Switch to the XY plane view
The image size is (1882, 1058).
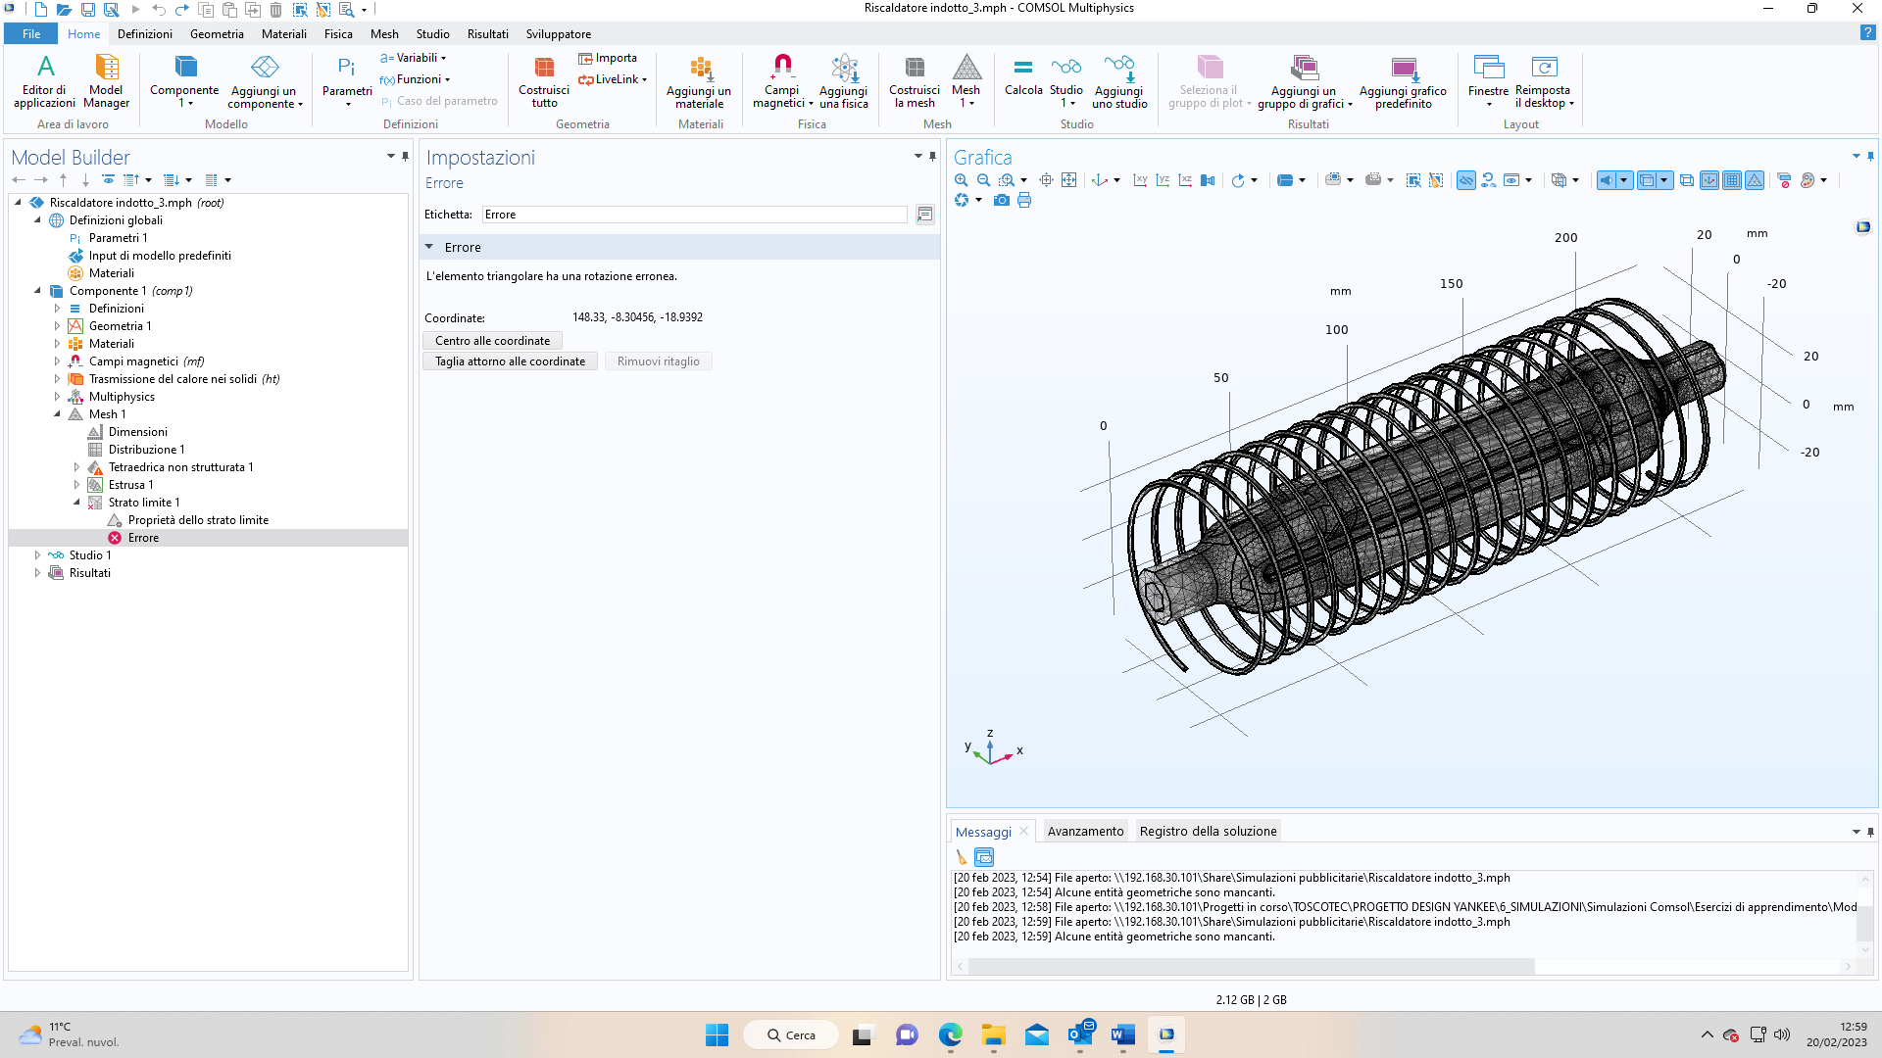click(1140, 180)
